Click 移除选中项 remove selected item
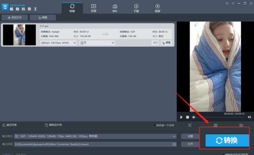 coord(53,125)
